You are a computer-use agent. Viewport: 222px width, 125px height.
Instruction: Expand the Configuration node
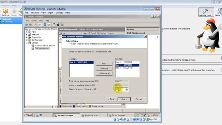(x=26, y=40)
